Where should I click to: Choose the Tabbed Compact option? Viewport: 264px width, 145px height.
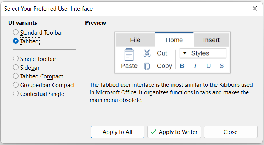[38, 76]
